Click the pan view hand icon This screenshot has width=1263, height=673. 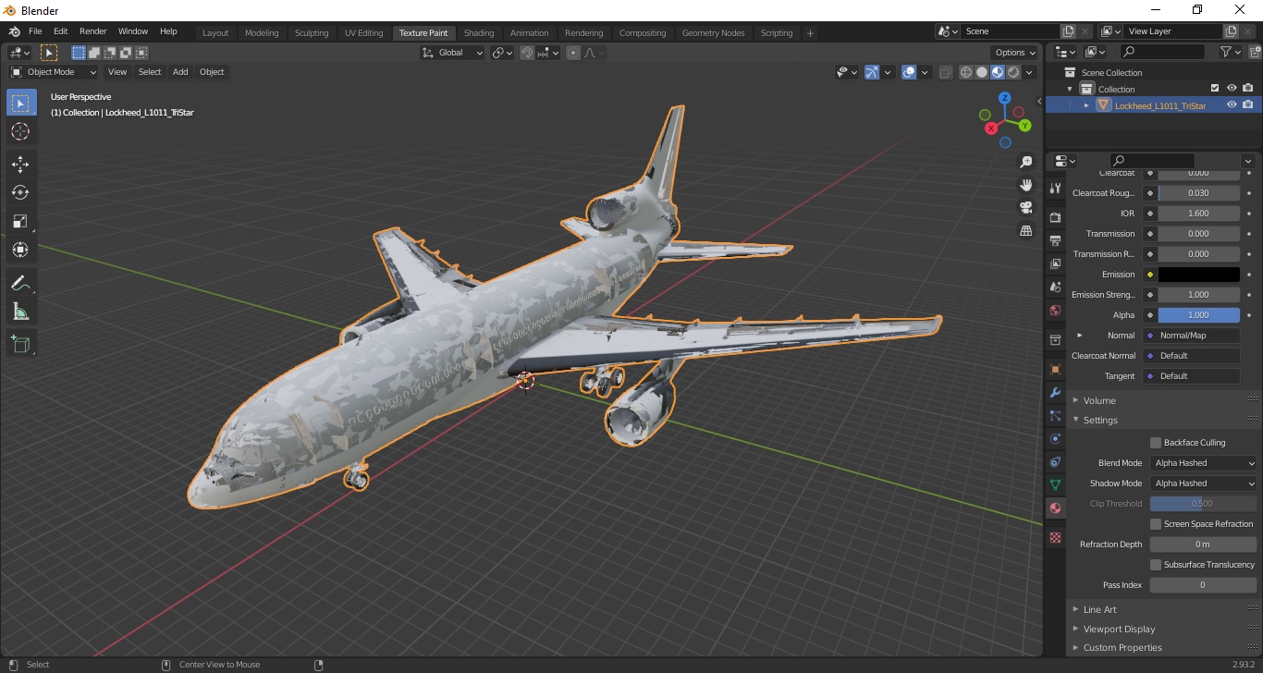click(x=1025, y=185)
